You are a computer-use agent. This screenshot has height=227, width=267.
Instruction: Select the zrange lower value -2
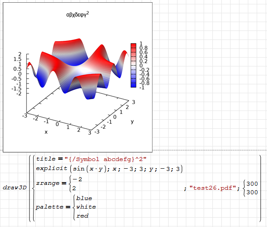77,179
